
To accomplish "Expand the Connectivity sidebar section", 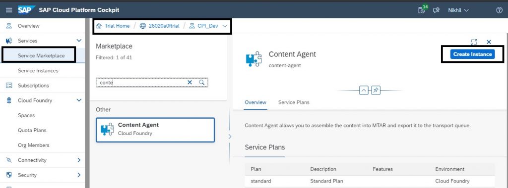I will (x=79, y=160).
